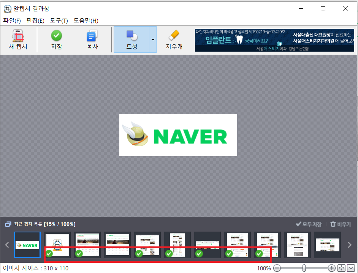Save the capture with 저장 button
The width and height of the screenshot is (358, 273).
pos(56,40)
